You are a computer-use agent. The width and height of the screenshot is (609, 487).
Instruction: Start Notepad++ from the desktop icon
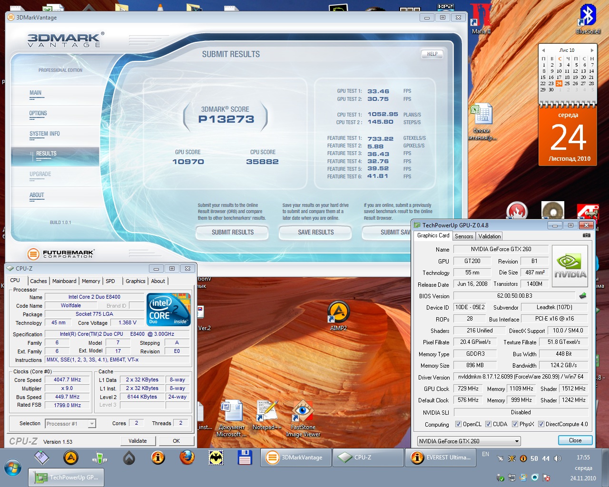tap(267, 415)
